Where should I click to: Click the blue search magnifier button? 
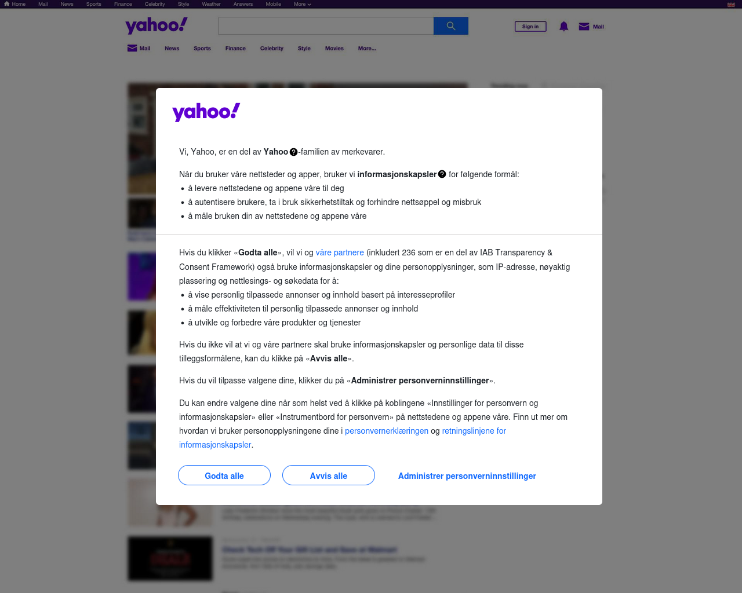click(x=451, y=26)
